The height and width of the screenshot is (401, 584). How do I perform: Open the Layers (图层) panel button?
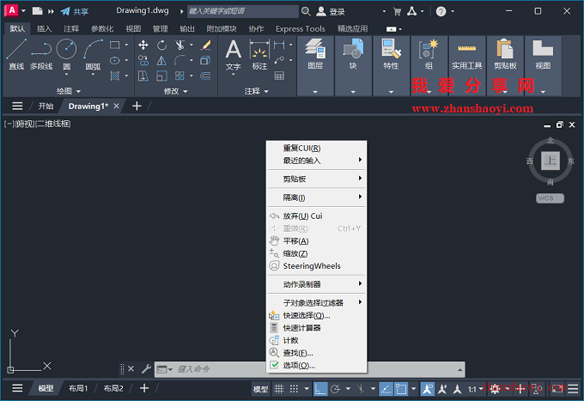[315, 54]
